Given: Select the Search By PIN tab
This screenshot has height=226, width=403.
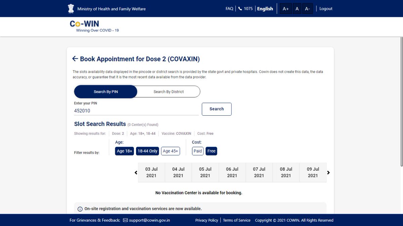Looking at the screenshot, I should pyautogui.click(x=105, y=92).
